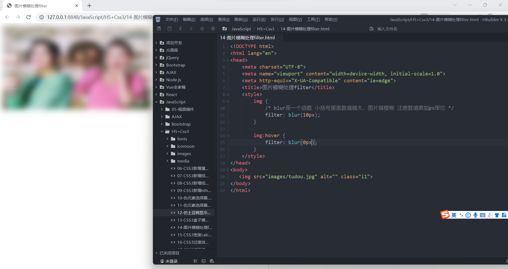Open the terminal icon in the status bar
The width and height of the screenshot is (508, 269).
point(203,261)
